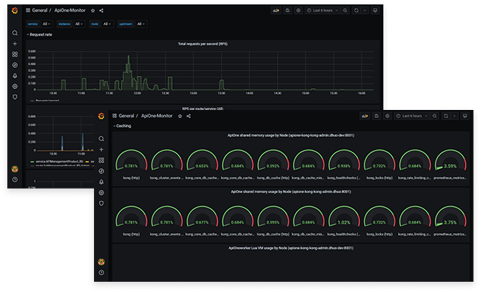Open the route variable All dropdown
The image size is (481, 292).
[x=106, y=24]
